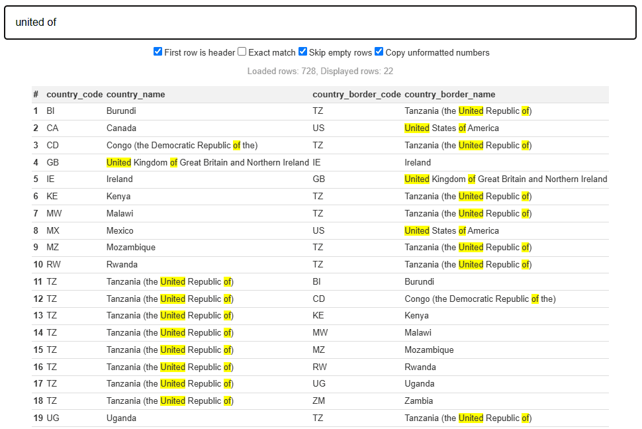Image resolution: width=642 pixels, height=429 pixels.
Task: Select the 'Zambia' border name in row 18
Action: coord(418,401)
